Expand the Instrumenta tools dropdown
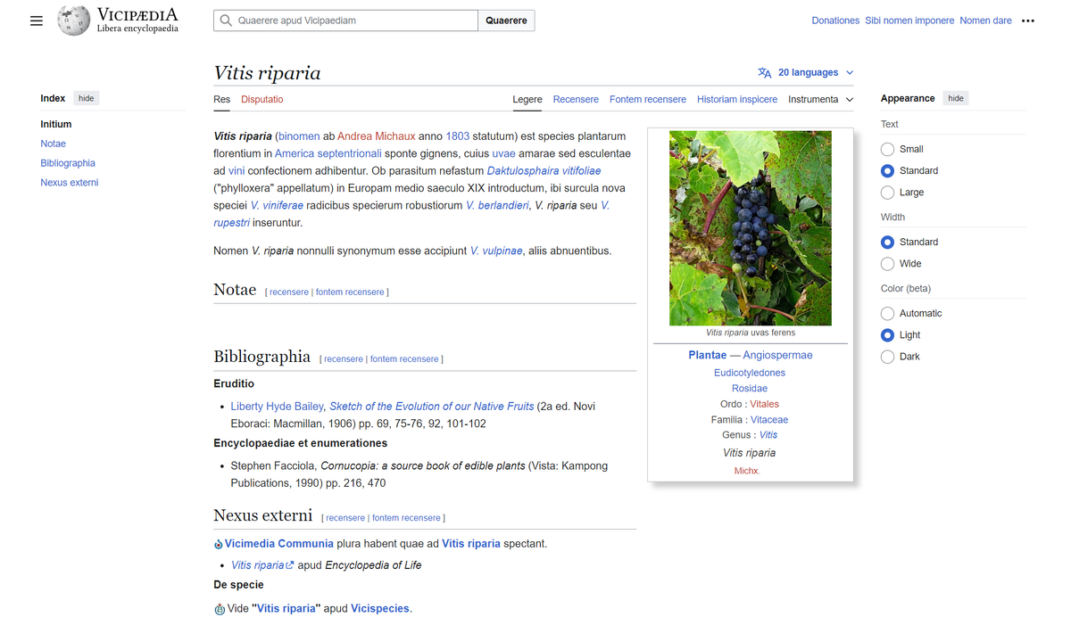1071x617 pixels. coord(820,100)
